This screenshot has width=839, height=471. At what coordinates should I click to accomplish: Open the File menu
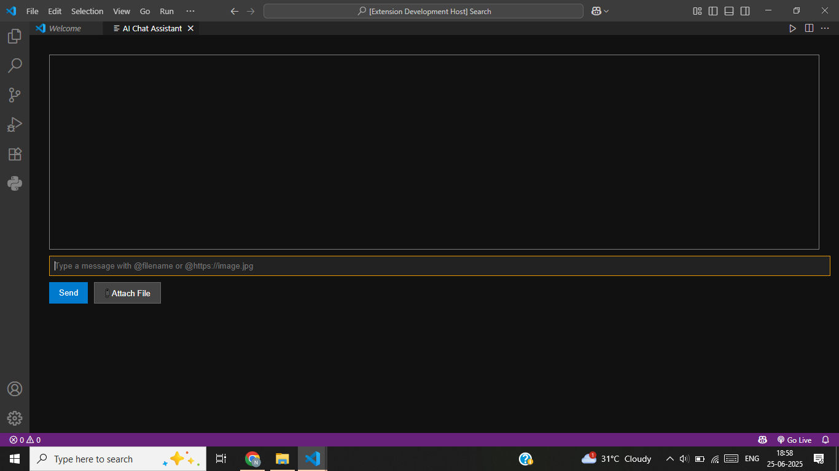[x=32, y=10]
